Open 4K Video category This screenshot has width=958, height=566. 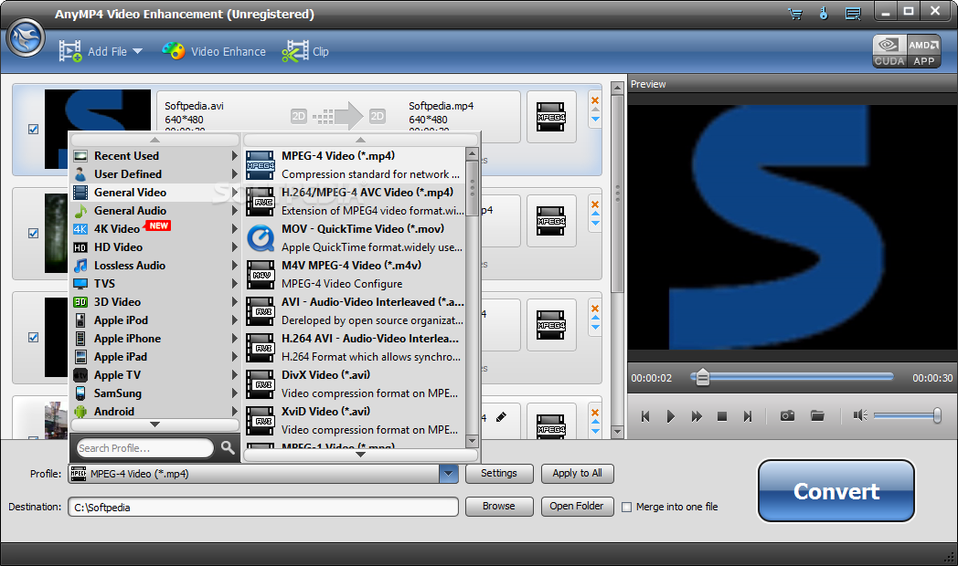click(x=155, y=229)
